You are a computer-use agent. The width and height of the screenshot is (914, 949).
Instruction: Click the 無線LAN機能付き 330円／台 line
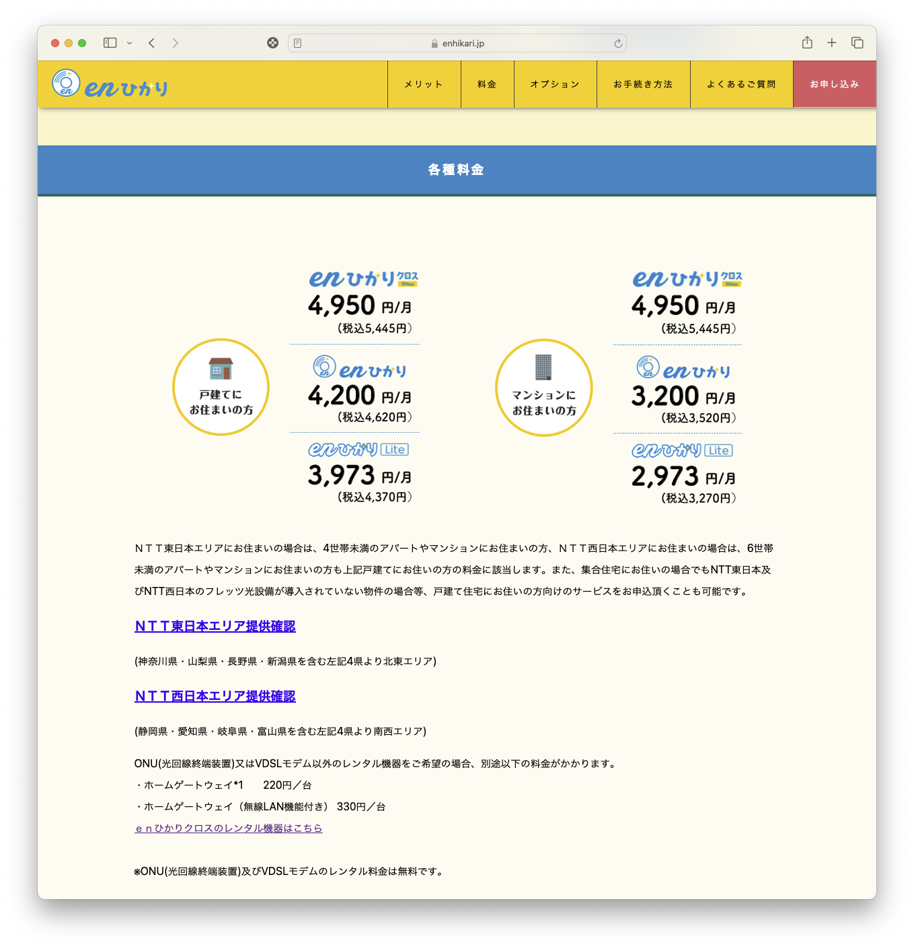tap(260, 806)
